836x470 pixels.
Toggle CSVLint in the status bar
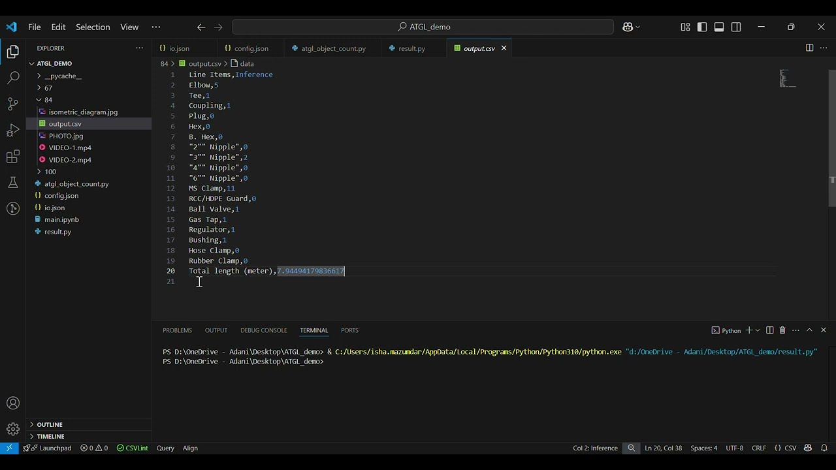point(133,448)
